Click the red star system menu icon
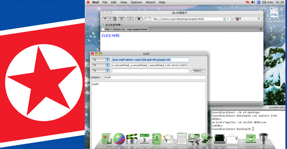This screenshot has height=149, width=287. click(88, 2)
